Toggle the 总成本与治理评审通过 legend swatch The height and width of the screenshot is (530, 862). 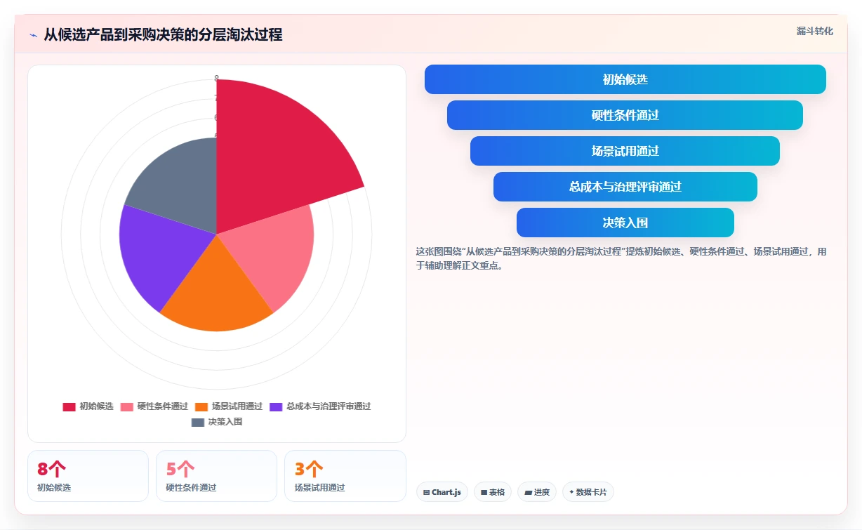pos(276,406)
